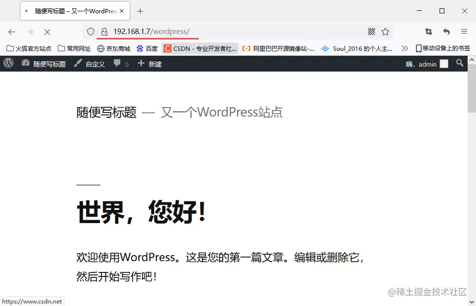Click the tracking protection shield icon
The height and width of the screenshot is (306, 476).
point(90,32)
